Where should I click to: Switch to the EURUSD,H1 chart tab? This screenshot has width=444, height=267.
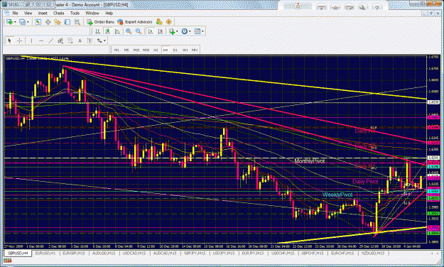point(45,253)
